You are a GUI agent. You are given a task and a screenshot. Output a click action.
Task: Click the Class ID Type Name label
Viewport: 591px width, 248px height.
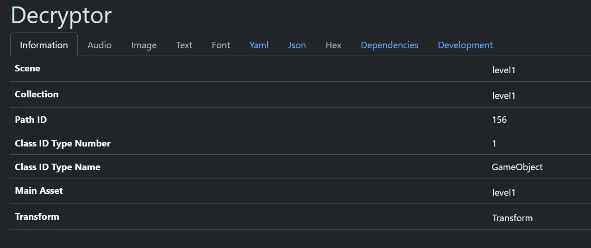tap(57, 167)
